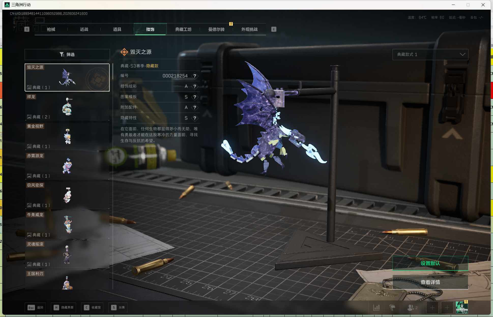Click the collection icon on 祥龙 entry

coord(29,117)
